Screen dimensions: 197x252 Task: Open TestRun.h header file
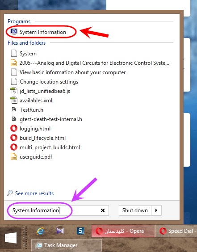(31, 110)
